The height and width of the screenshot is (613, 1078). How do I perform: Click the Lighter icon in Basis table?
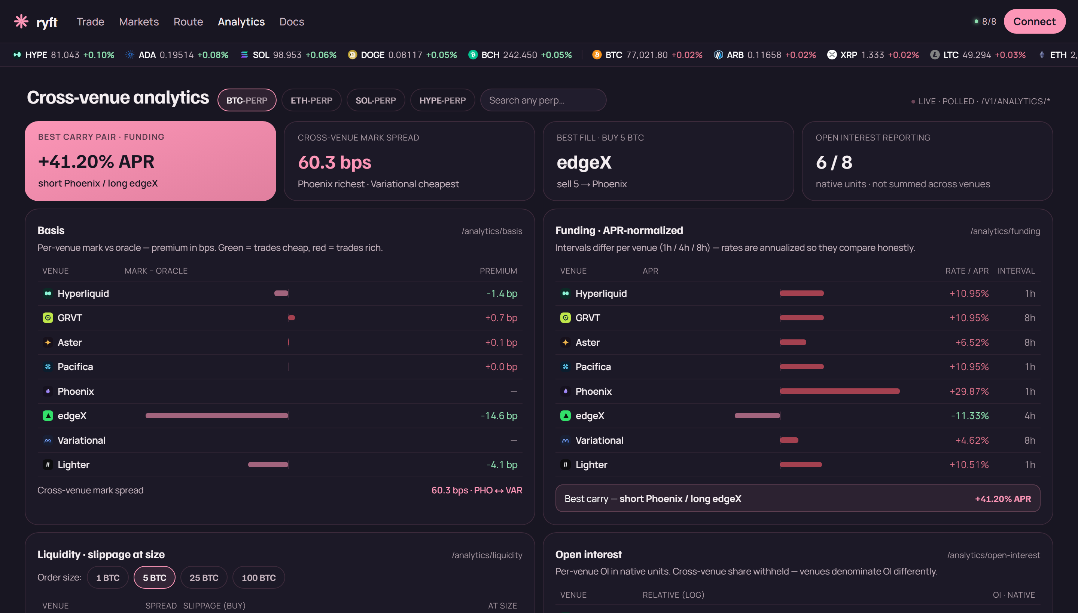tap(48, 465)
